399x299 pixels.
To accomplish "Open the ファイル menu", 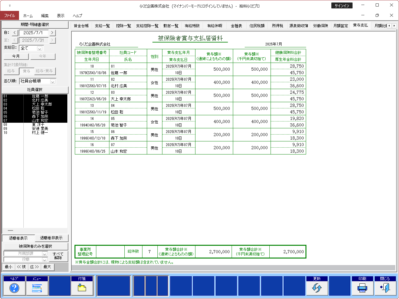I will 9,16.
